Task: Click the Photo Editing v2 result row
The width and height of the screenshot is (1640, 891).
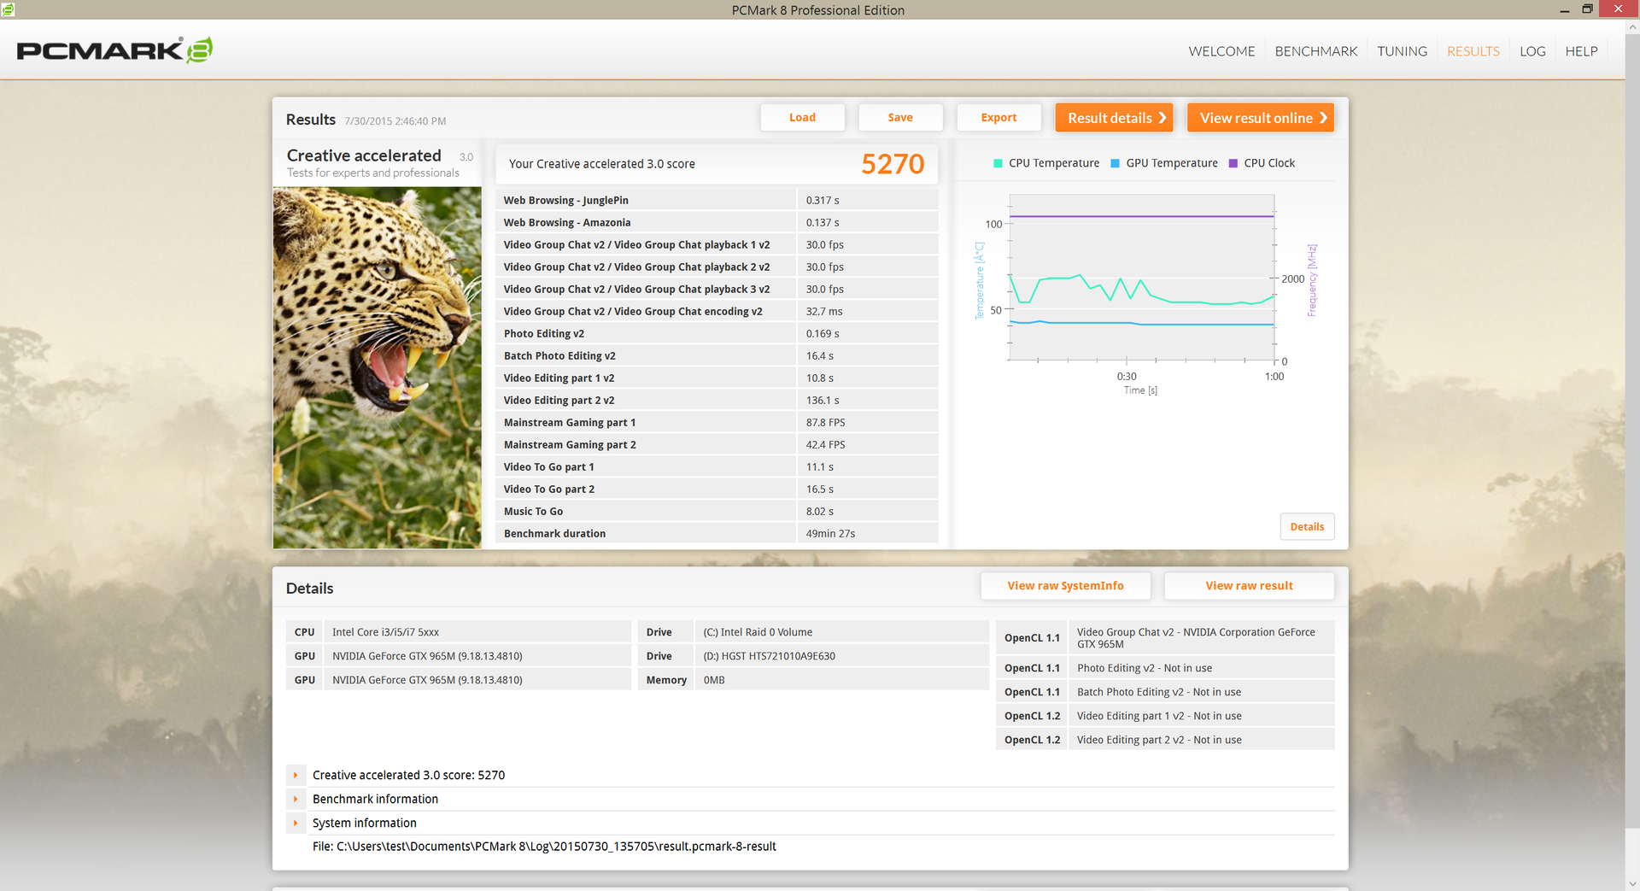Action: (717, 333)
